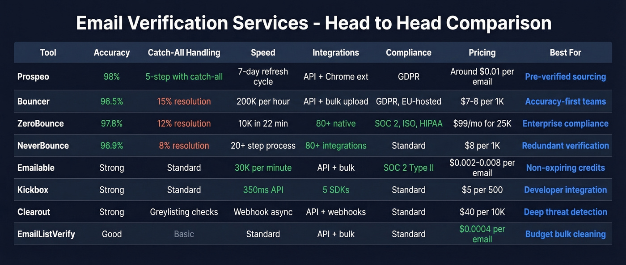
Task: Click the $0.0004 per email pricing cell
Action: click(482, 234)
